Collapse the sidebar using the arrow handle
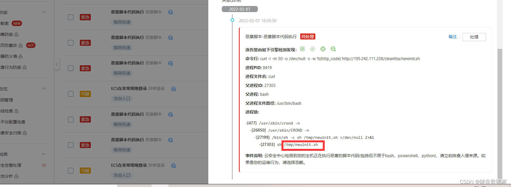The image size is (511, 187). point(57,64)
